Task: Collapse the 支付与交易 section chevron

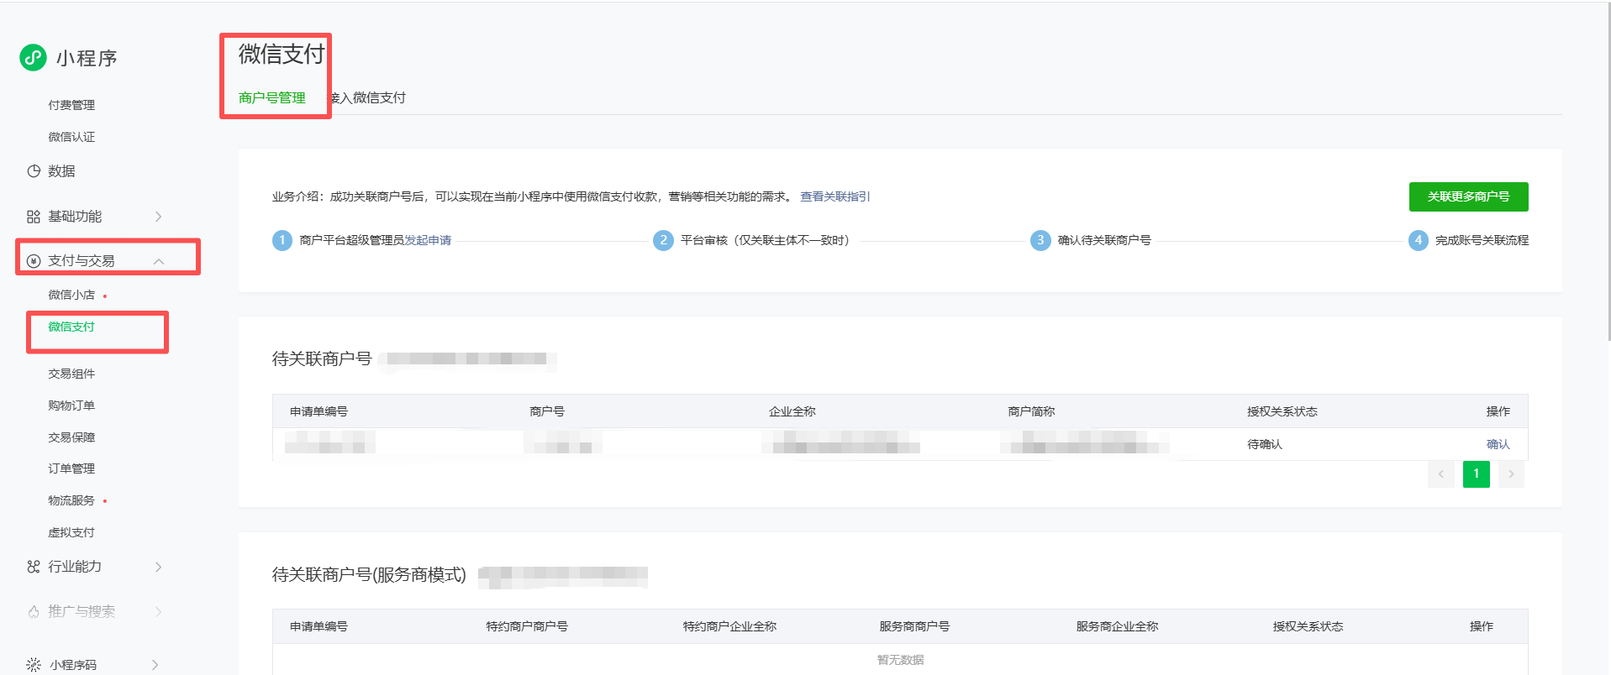Action: (x=158, y=261)
